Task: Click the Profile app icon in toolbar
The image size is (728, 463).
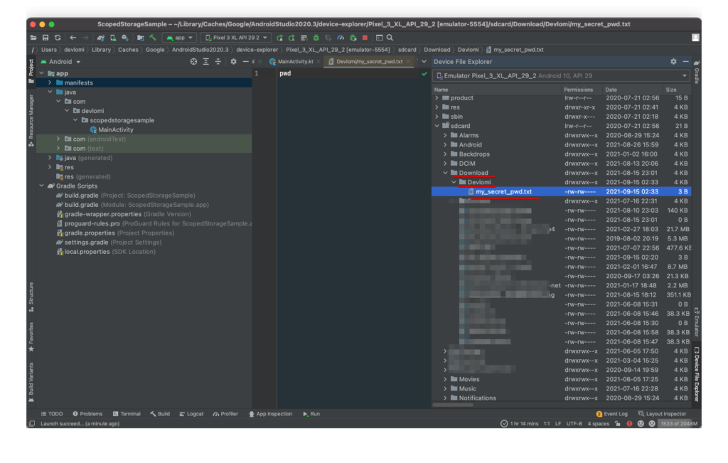Action: pos(341,37)
